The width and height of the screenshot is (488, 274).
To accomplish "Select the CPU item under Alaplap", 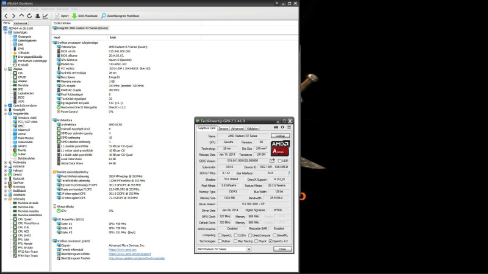I will pos(21,73).
